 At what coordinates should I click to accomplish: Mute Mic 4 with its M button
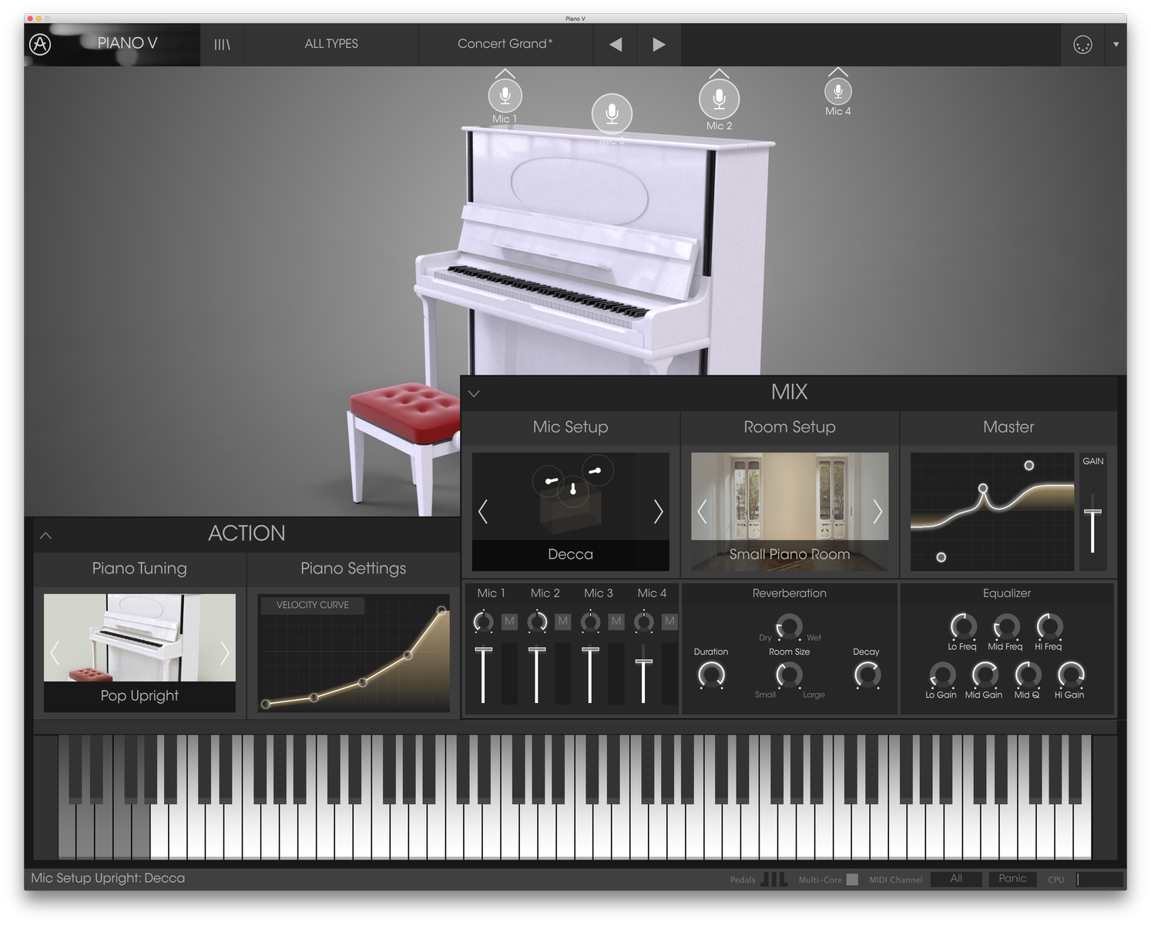pyautogui.click(x=669, y=621)
